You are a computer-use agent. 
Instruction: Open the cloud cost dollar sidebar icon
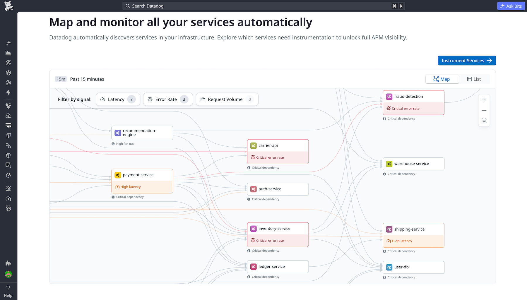point(8,116)
